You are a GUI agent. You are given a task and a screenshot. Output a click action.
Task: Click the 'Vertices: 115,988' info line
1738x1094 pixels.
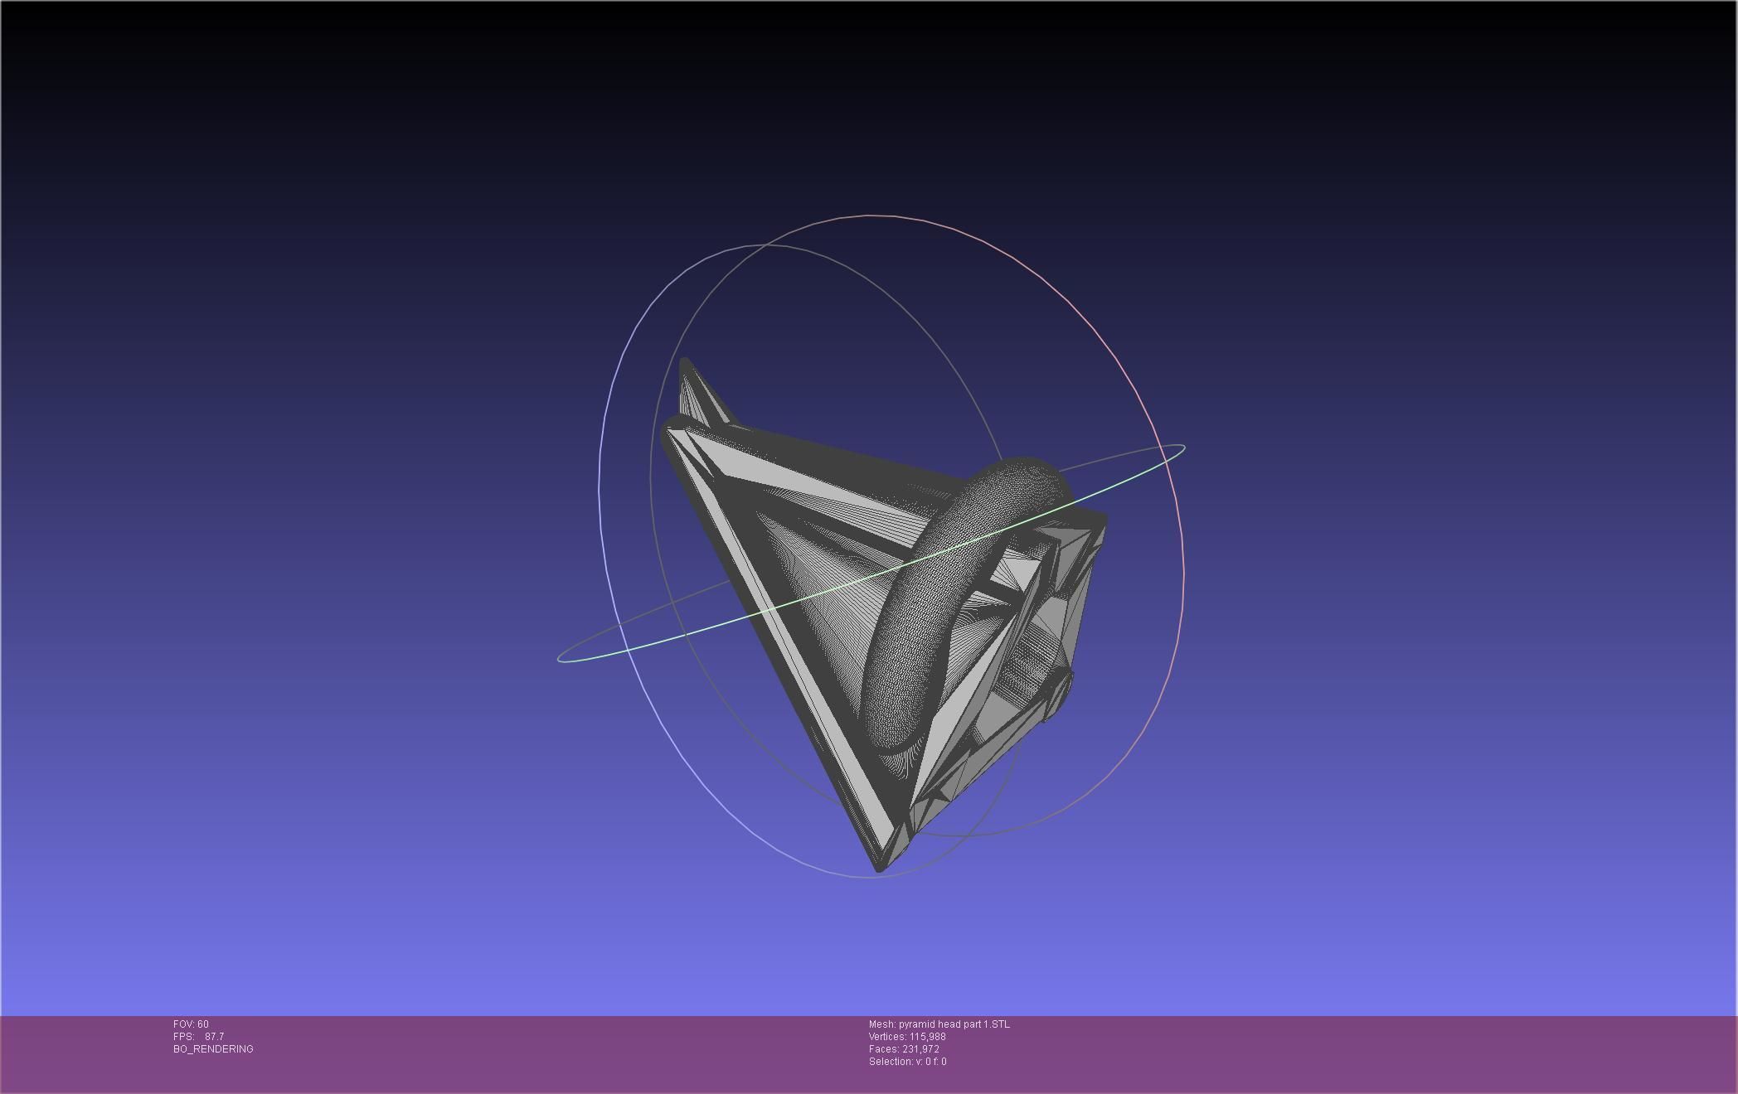[907, 1037]
